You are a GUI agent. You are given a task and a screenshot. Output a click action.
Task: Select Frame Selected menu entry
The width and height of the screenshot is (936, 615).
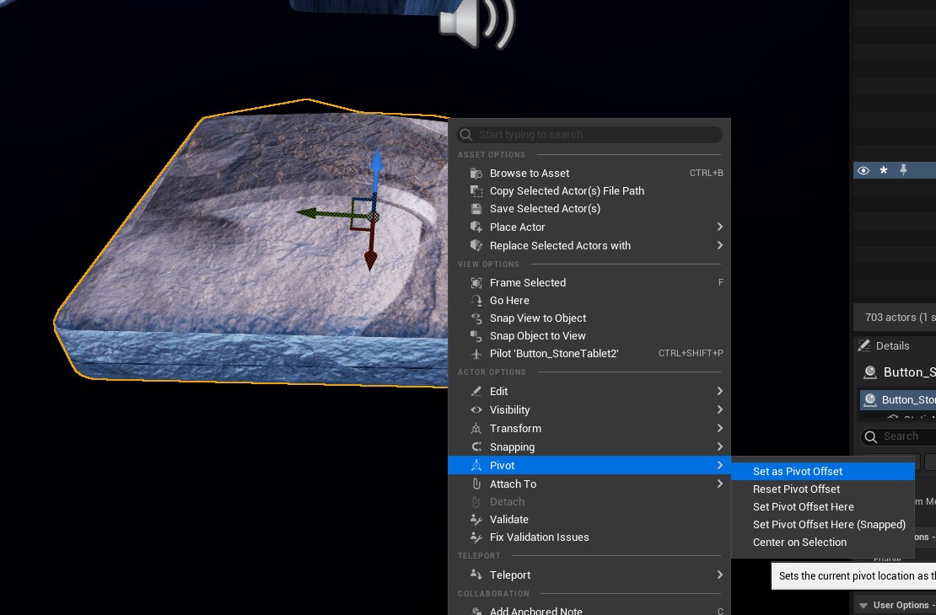pos(589,283)
